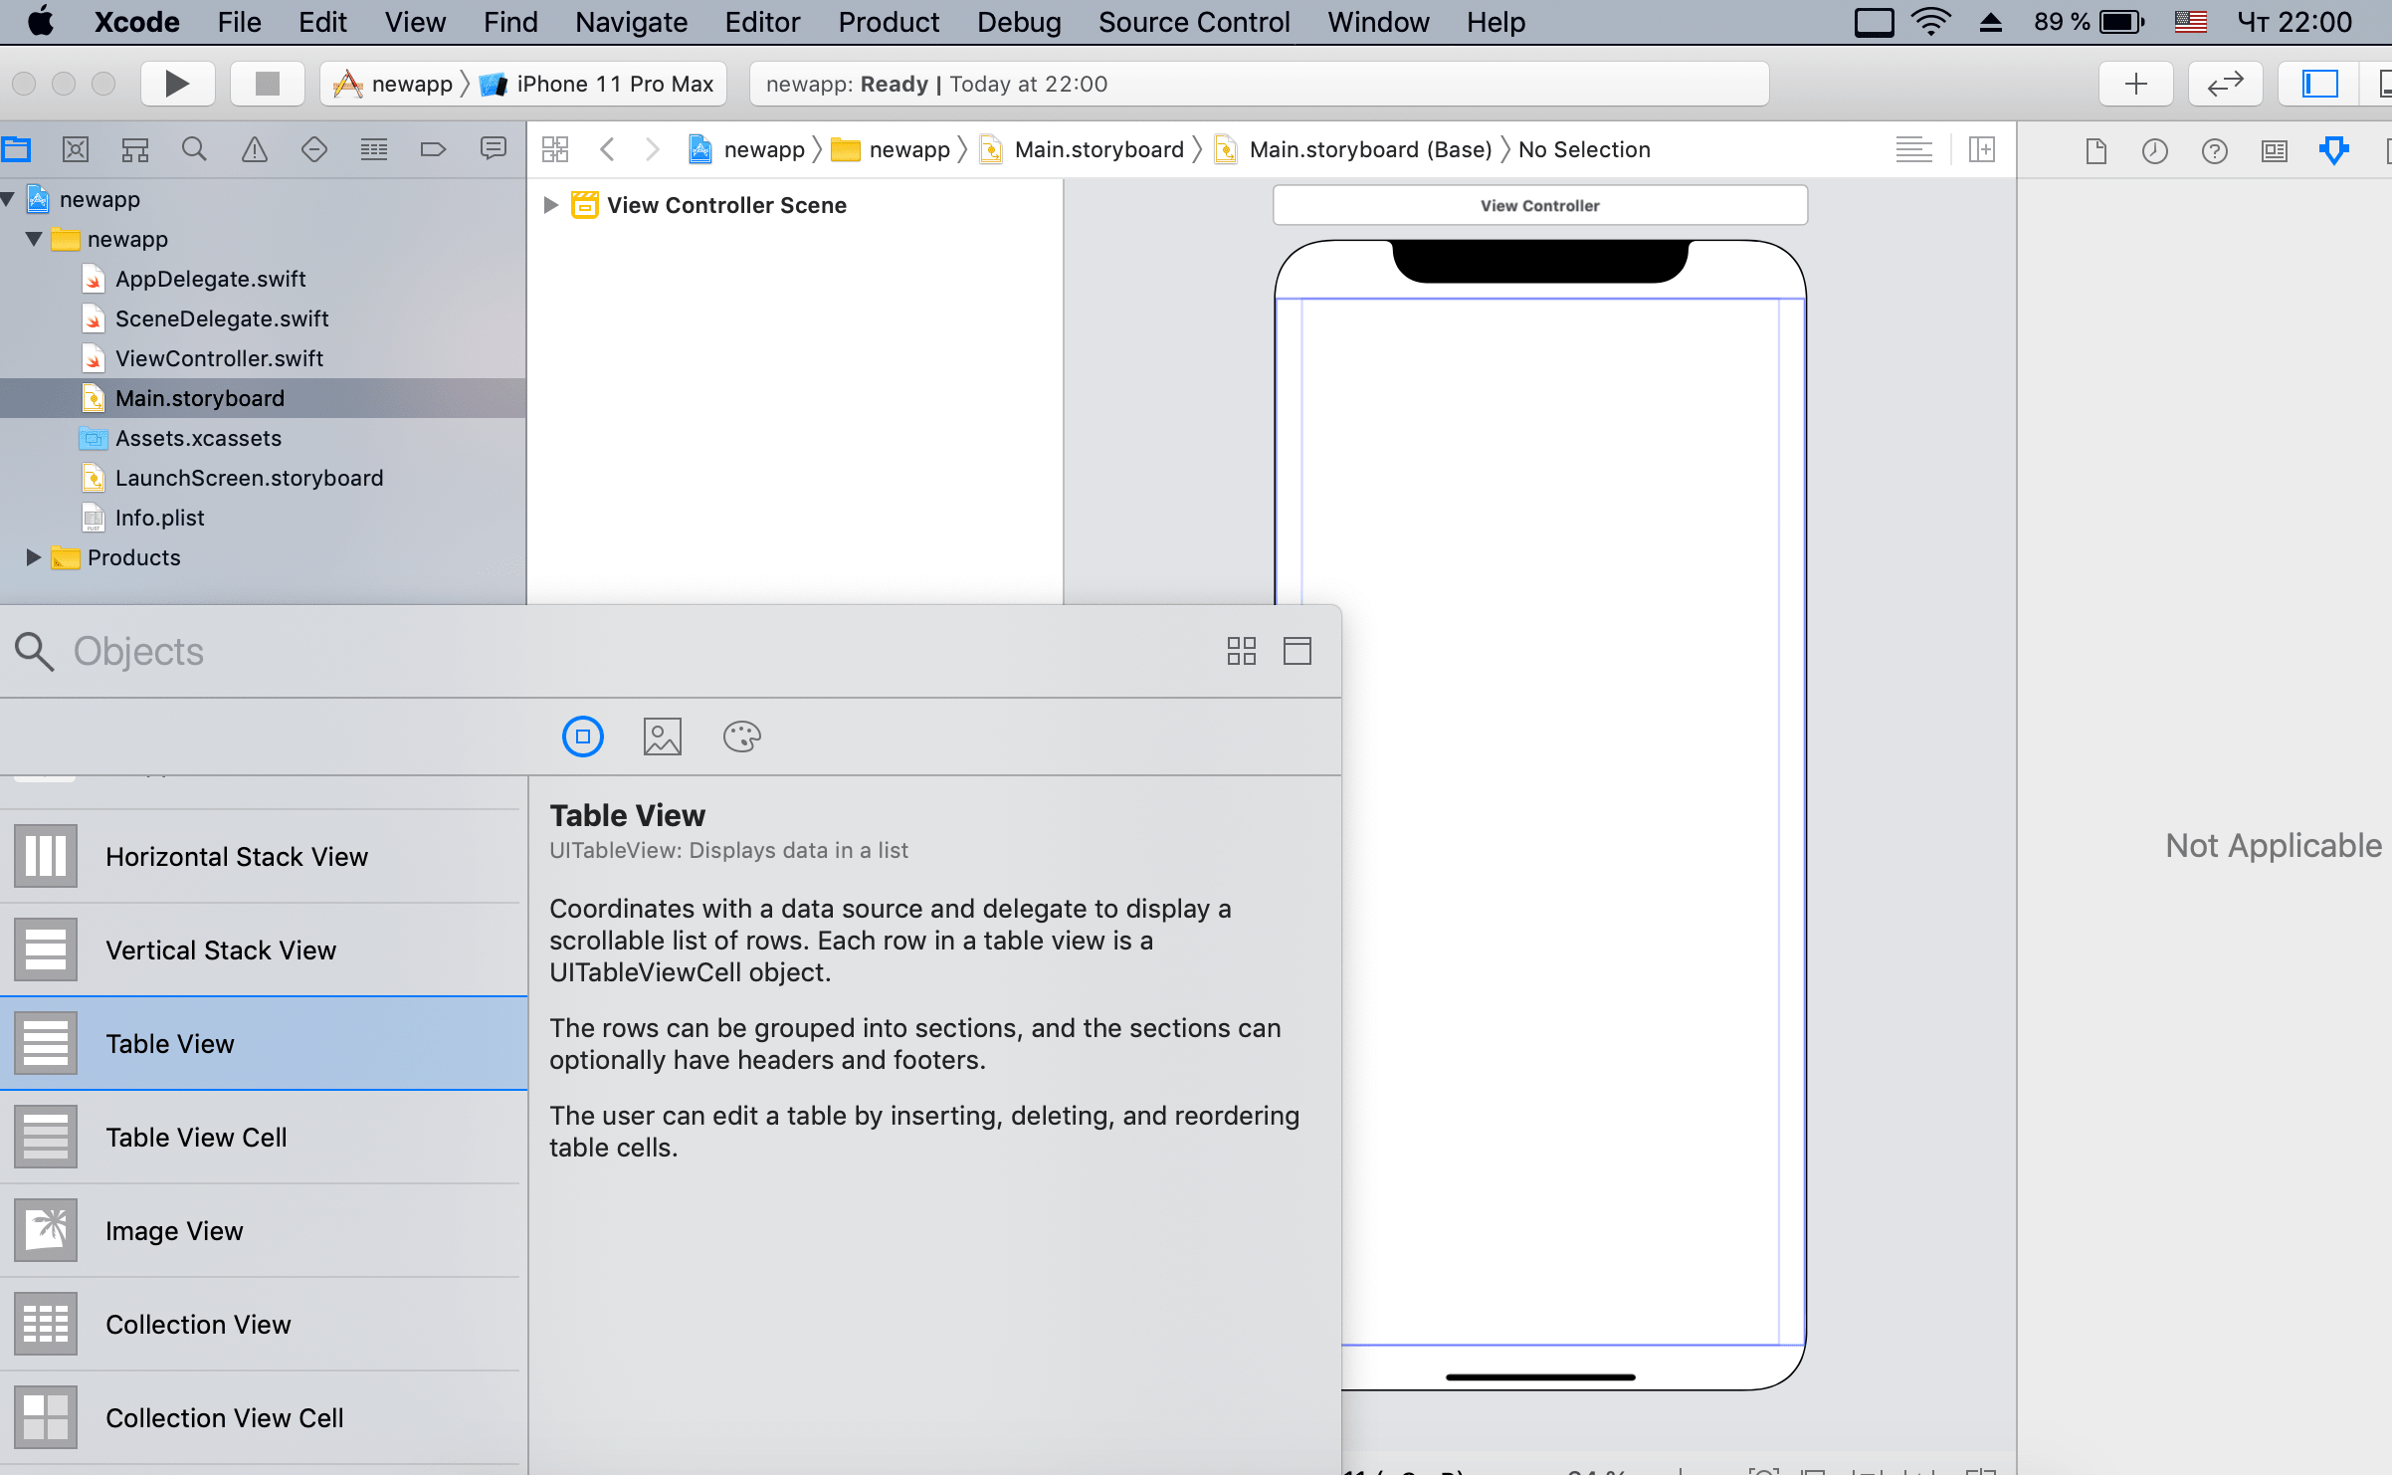Expand the Products folder
Image resolution: width=2392 pixels, height=1475 pixels.
(35, 557)
